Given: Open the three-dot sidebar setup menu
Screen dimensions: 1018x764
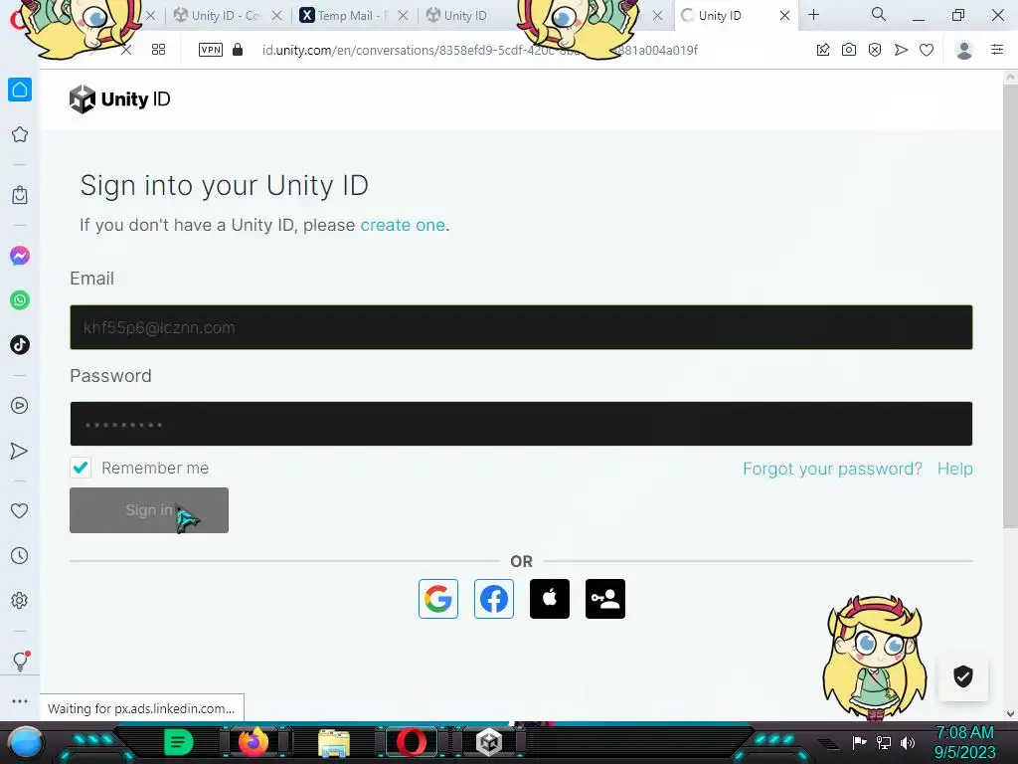Looking at the screenshot, I should pyautogui.click(x=20, y=701).
